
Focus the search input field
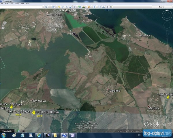21,7
